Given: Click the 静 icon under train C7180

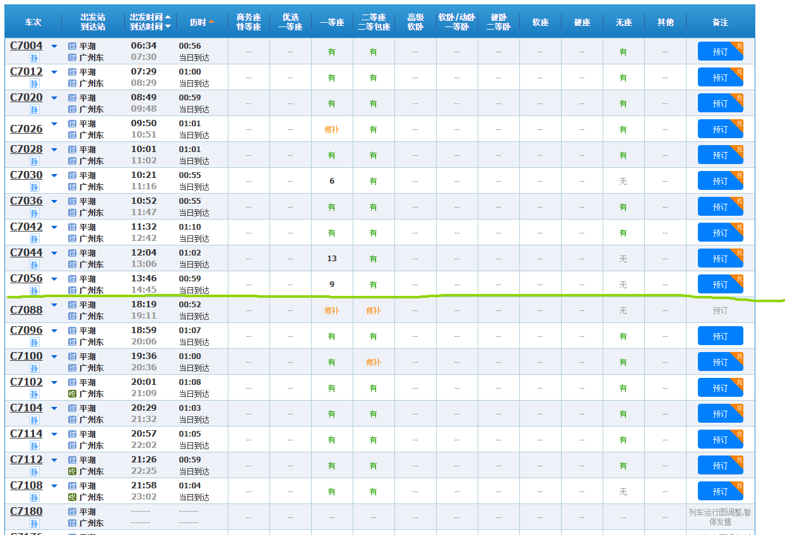Looking at the screenshot, I should pyautogui.click(x=34, y=524).
